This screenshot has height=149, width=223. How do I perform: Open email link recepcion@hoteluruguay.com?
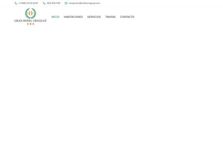click(x=84, y=3)
